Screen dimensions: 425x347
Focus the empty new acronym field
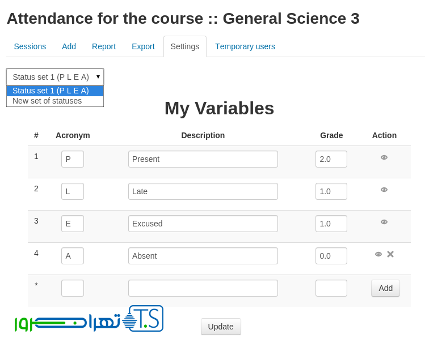72,288
